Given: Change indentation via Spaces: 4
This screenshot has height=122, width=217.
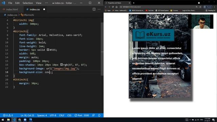Looking at the screenshot, I should pos(42,115).
